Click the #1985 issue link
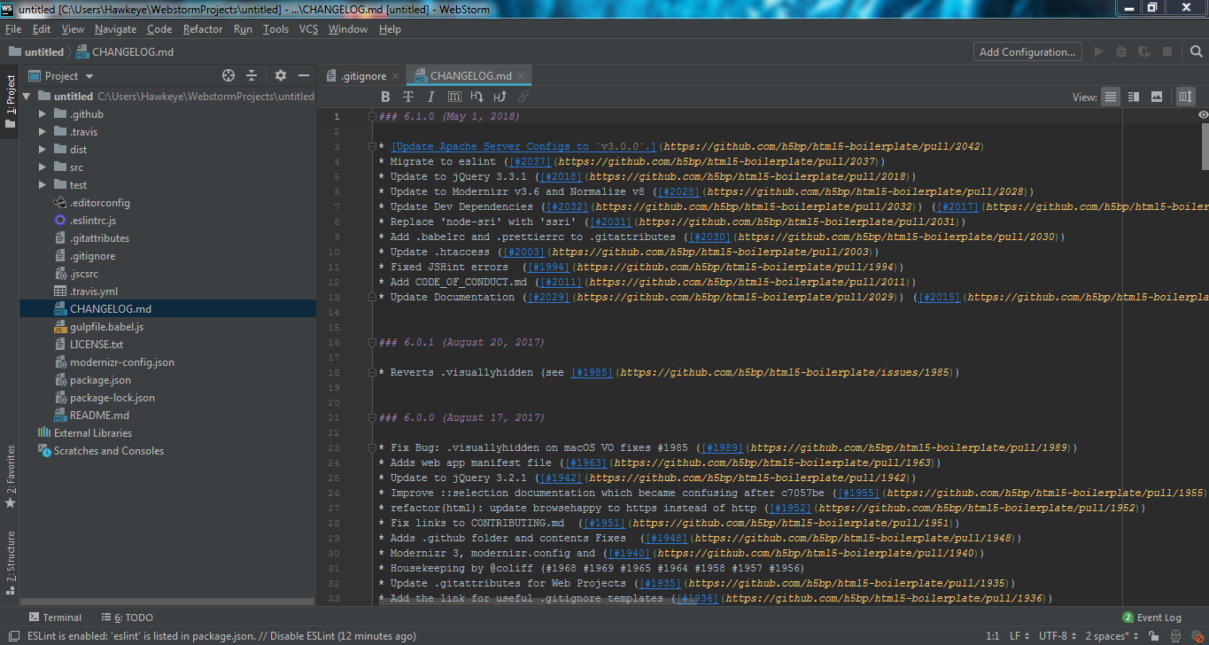1209x645 pixels. (x=592, y=373)
